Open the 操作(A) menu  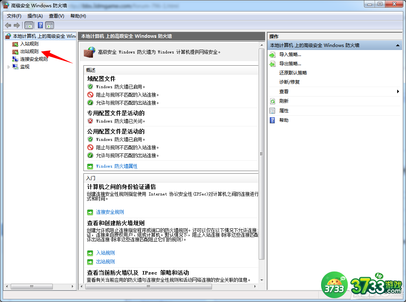tap(35, 16)
